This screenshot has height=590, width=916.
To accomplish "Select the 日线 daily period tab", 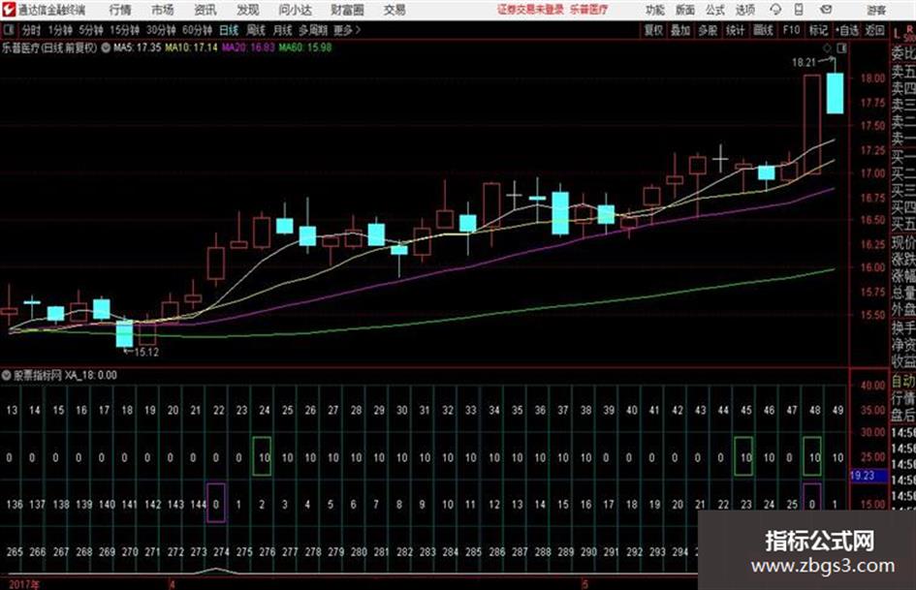I will (229, 30).
